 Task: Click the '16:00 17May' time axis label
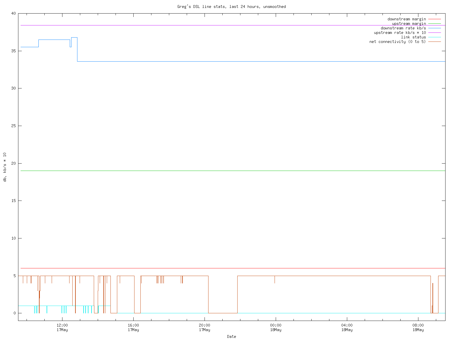133,327
